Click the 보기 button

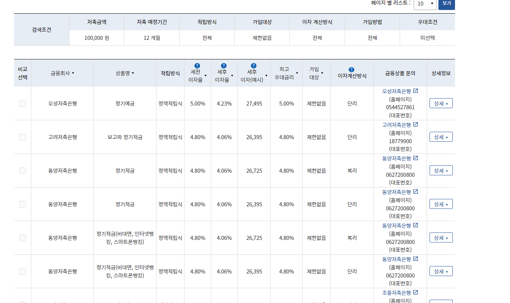(x=447, y=4)
